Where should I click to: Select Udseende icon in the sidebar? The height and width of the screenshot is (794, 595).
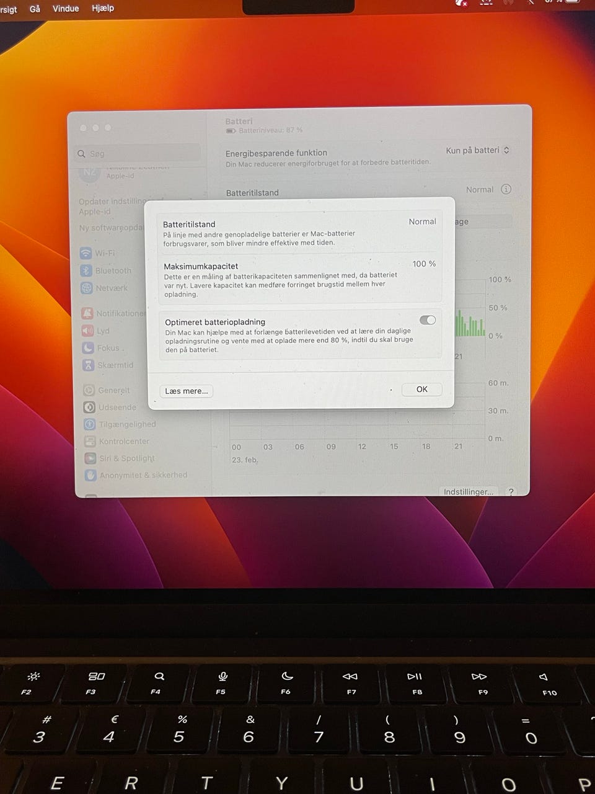pos(89,407)
